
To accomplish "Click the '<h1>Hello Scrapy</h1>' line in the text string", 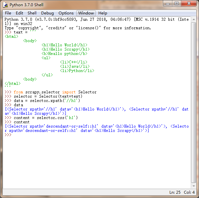I will pos(65,49).
